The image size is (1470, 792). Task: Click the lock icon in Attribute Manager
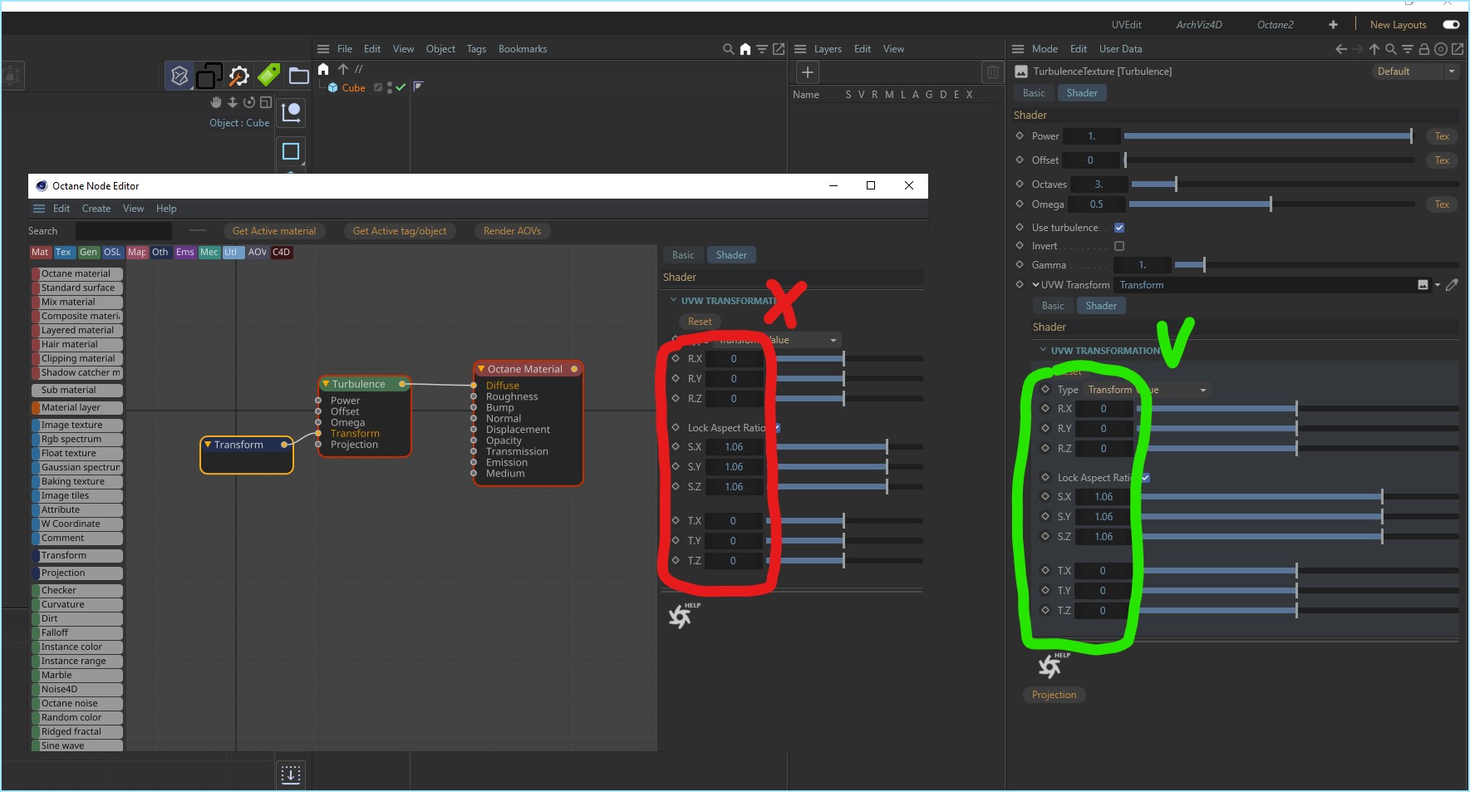tap(1424, 49)
